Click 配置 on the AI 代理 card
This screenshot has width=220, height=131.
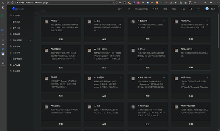61,96
